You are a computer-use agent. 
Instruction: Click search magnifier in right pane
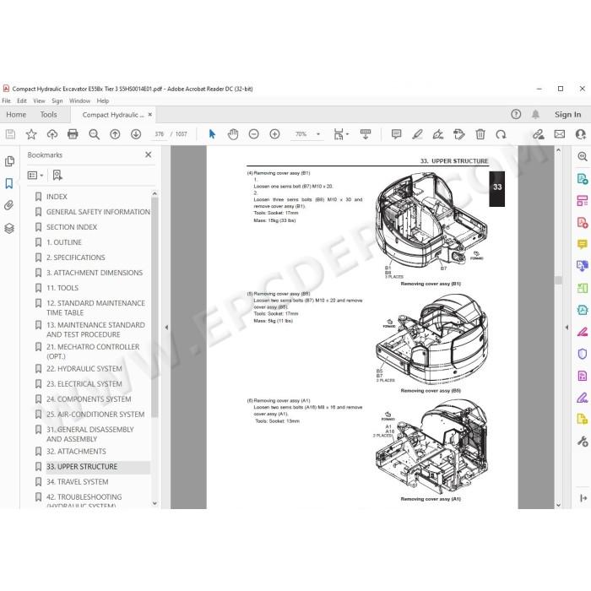[x=583, y=156]
